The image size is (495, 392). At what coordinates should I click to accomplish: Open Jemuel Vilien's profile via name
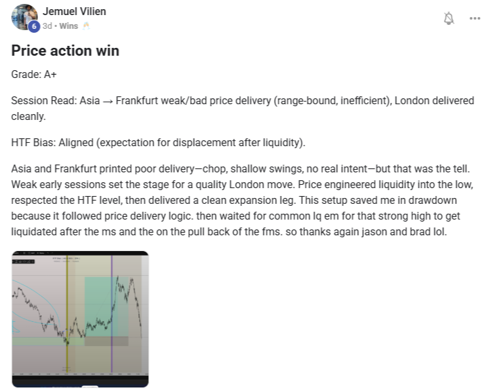(74, 12)
